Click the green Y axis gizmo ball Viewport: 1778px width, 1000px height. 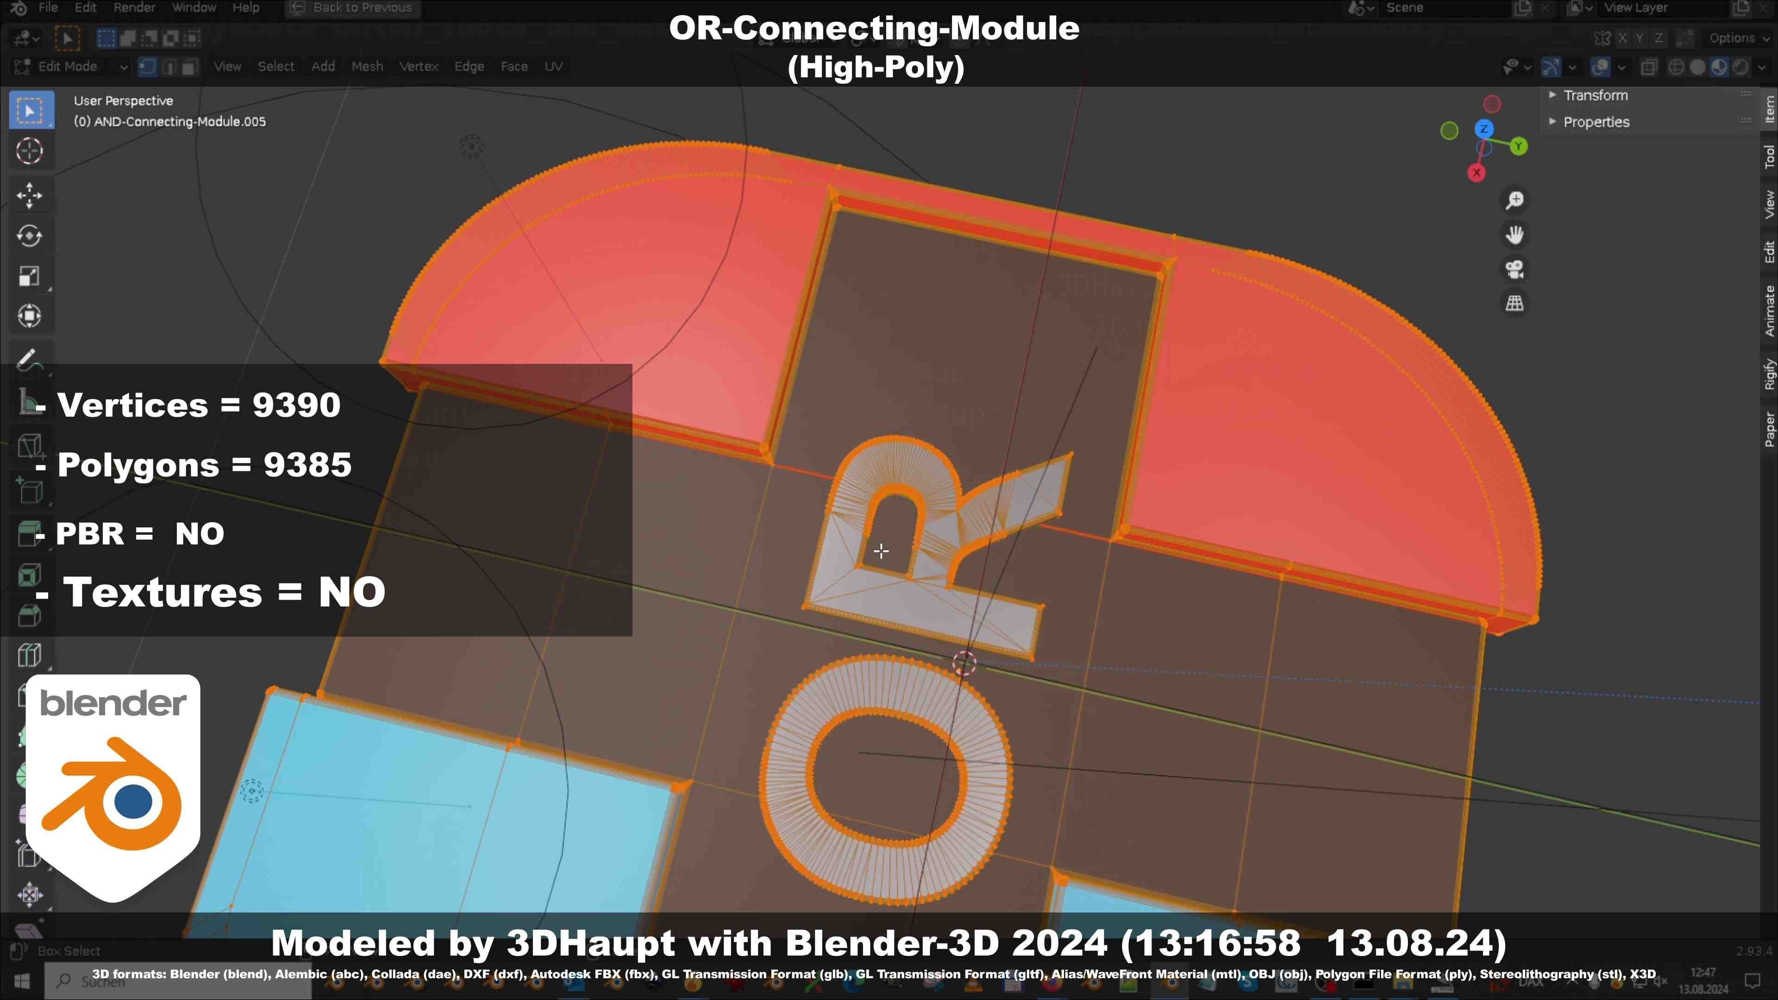[1519, 146]
